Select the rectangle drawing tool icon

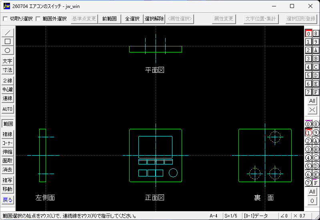pyautogui.click(x=8, y=42)
